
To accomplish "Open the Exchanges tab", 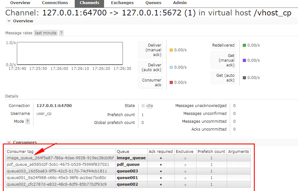I will click(x=122, y=3).
